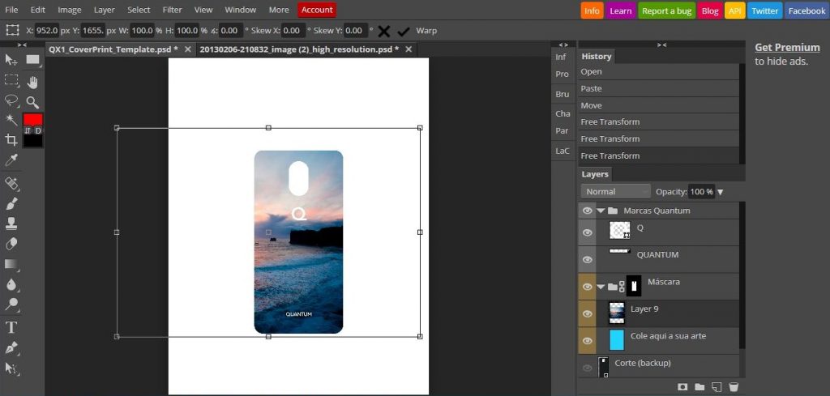This screenshot has height=396, width=830.
Task: Select the Clone Stamp tool
Action: (x=11, y=224)
